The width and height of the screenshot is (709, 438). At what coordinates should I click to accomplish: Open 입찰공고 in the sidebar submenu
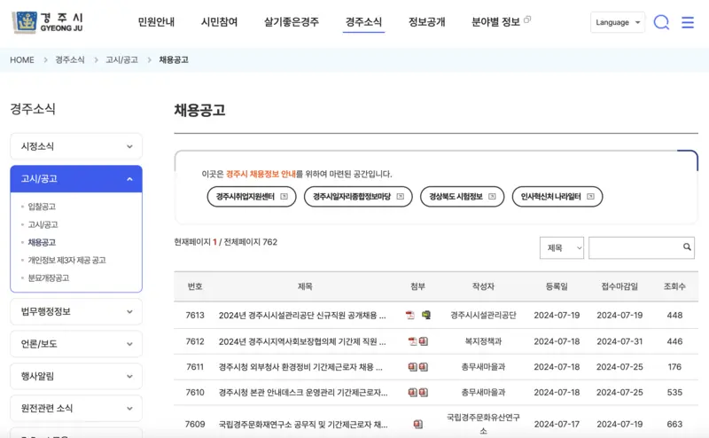[x=42, y=207]
